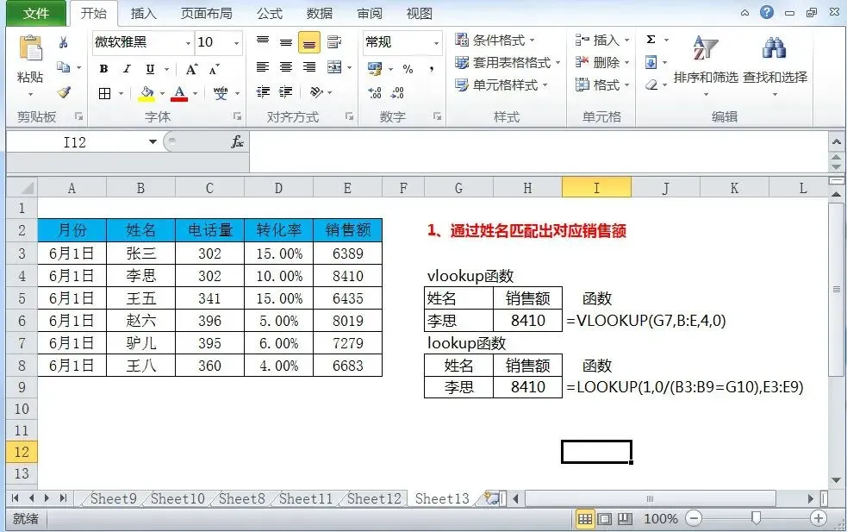
Task: Select the Format Painter brush icon
Action: coord(64,92)
